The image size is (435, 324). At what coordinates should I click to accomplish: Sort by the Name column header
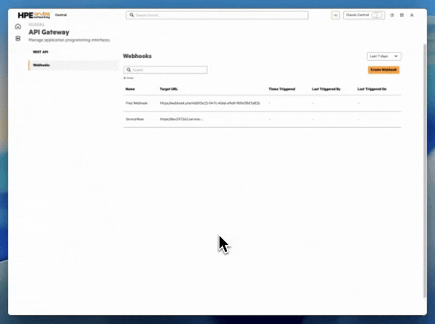pos(130,89)
